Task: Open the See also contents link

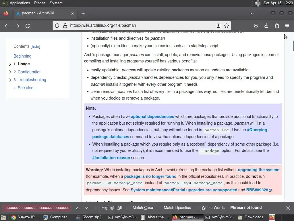Action: click(x=24, y=88)
